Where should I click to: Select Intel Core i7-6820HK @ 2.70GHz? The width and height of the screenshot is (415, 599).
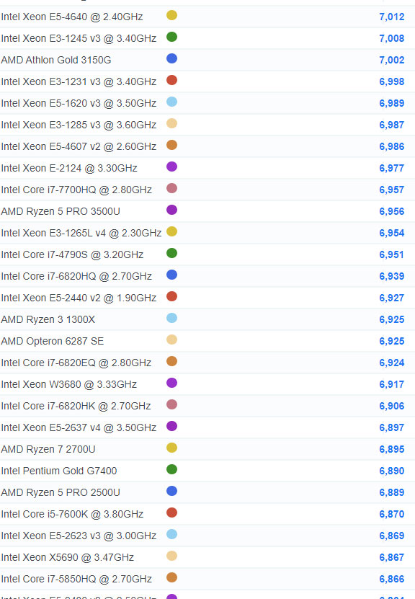[76, 406]
